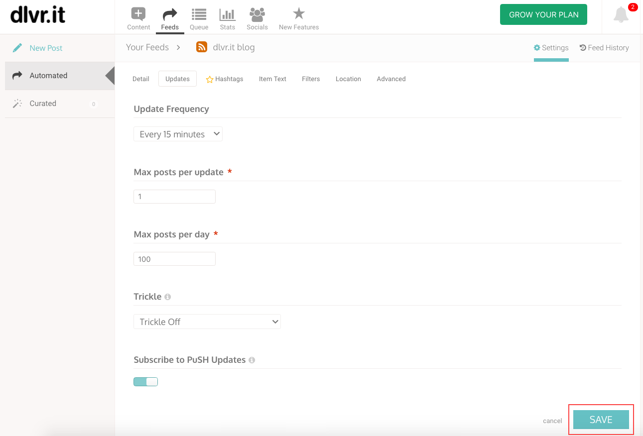Image resolution: width=643 pixels, height=436 pixels.
Task: Toggle Subscribe to PuSH Updates switch
Action: click(x=145, y=382)
